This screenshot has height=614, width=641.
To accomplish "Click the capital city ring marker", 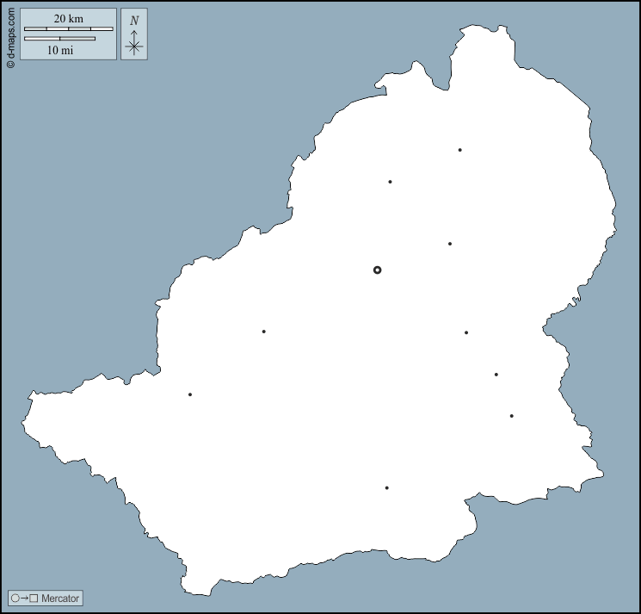I will [x=377, y=270].
